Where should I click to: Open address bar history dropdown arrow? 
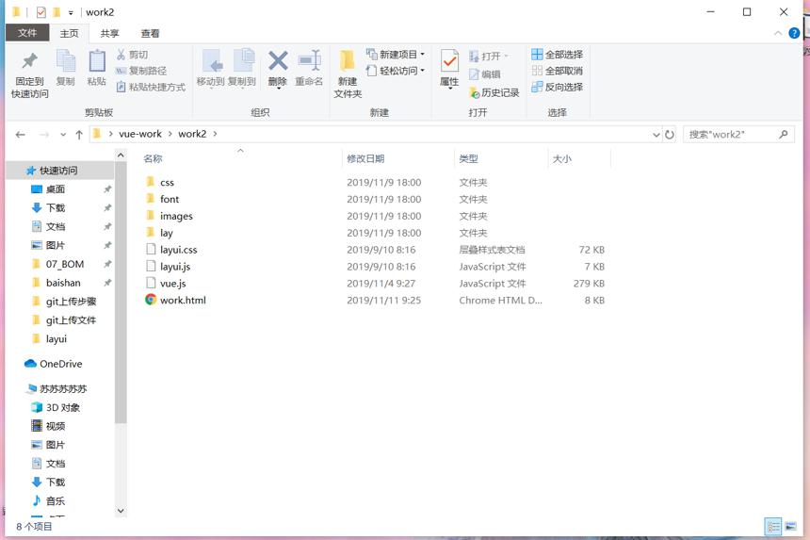pos(656,135)
